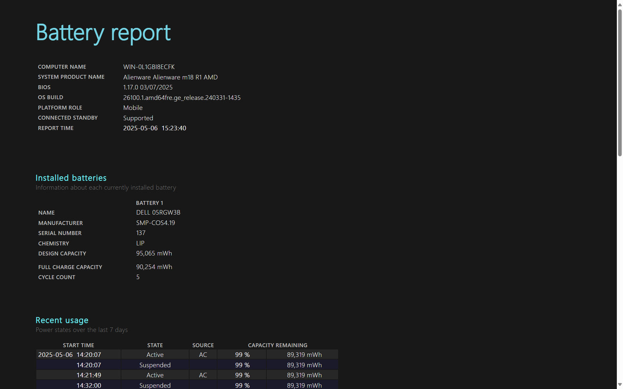Image resolution: width=623 pixels, height=389 pixels.
Task: Click the Connected Standby value Supported
Action: pos(138,118)
